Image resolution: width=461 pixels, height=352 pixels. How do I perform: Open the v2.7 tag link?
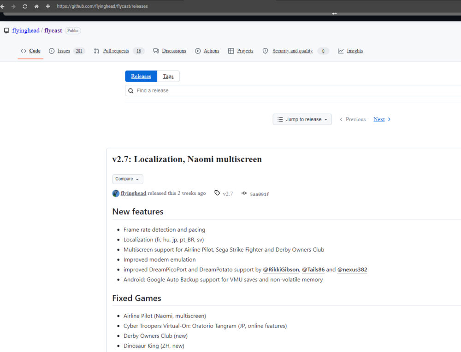coord(228,194)
